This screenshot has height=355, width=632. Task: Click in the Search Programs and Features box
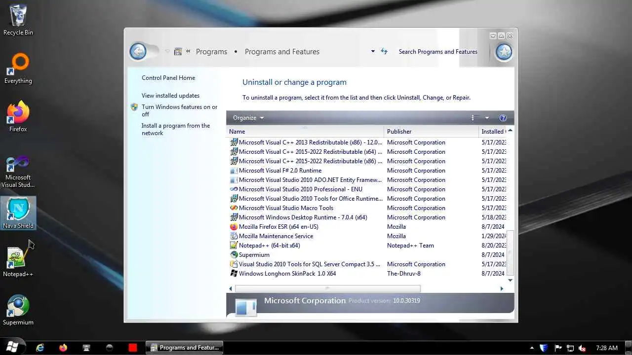[x=438, y=51]
